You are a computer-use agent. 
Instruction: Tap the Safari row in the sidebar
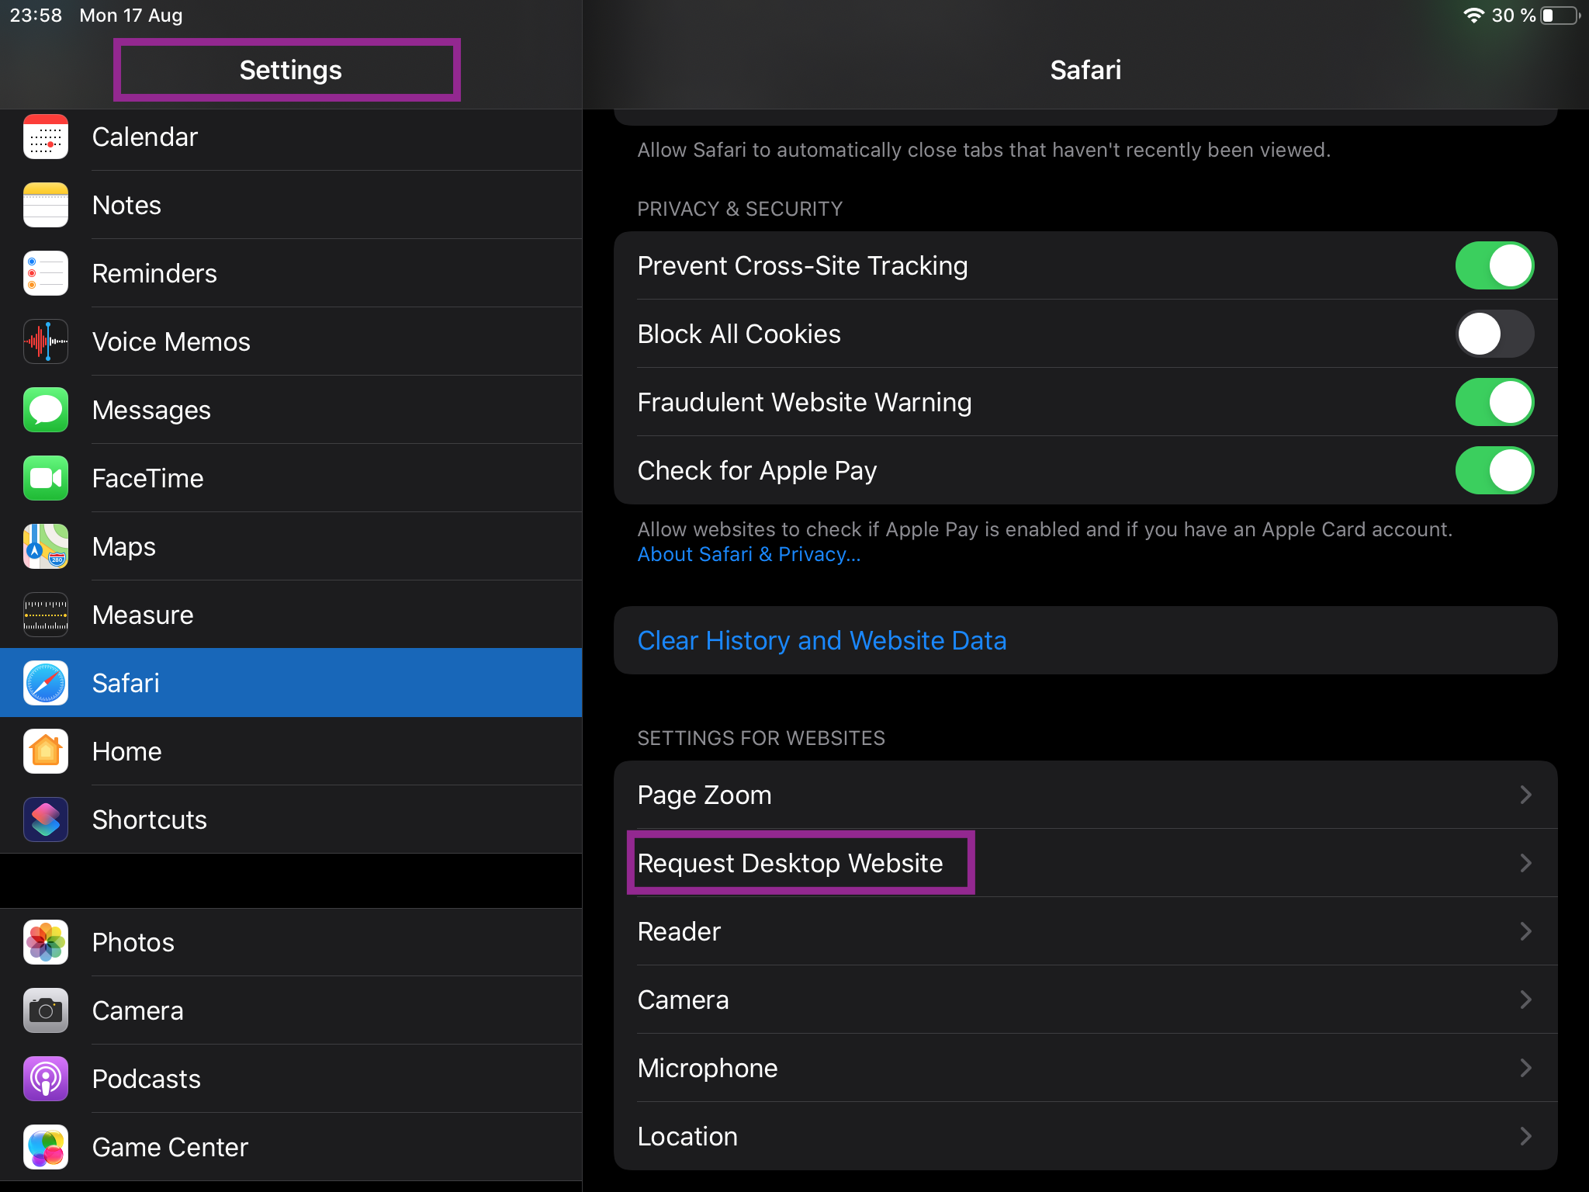coord(291,684)
